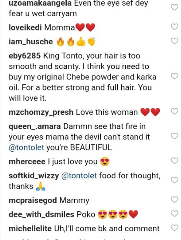Heart mzchomzy_presh's 'Love this woman' comment
This screenshot has width=181, height=240.
[174, 111]
